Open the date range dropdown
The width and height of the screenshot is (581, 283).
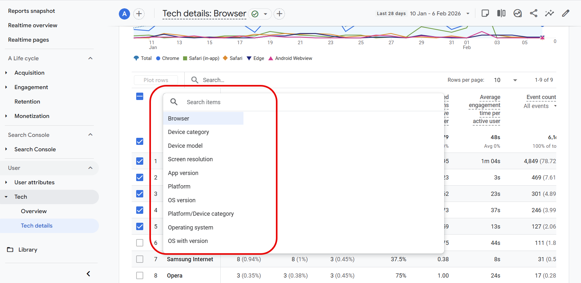pyautogui.click(x=468, y=13)
